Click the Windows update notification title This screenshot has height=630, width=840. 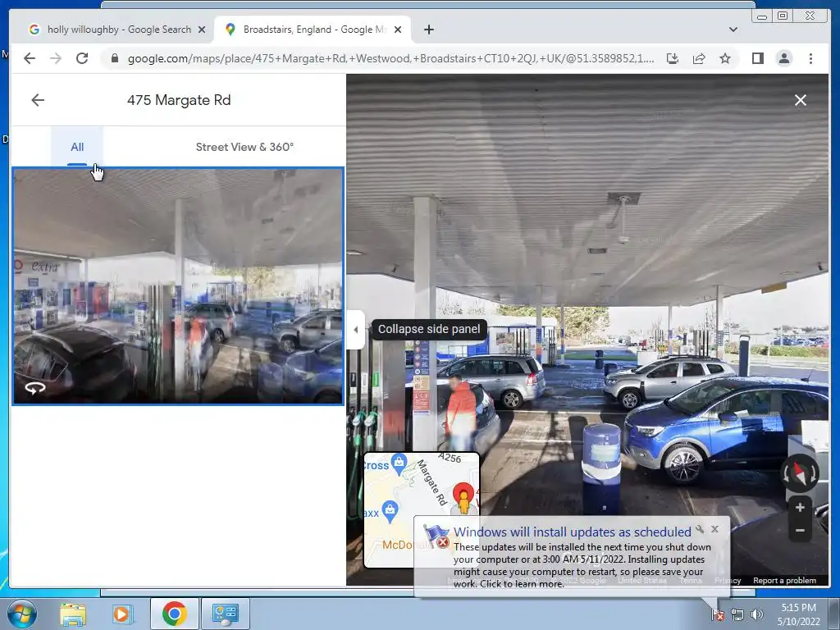click(x=572, y=532)
